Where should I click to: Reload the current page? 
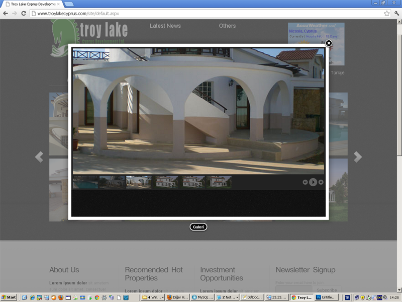(x=24, y=14)
